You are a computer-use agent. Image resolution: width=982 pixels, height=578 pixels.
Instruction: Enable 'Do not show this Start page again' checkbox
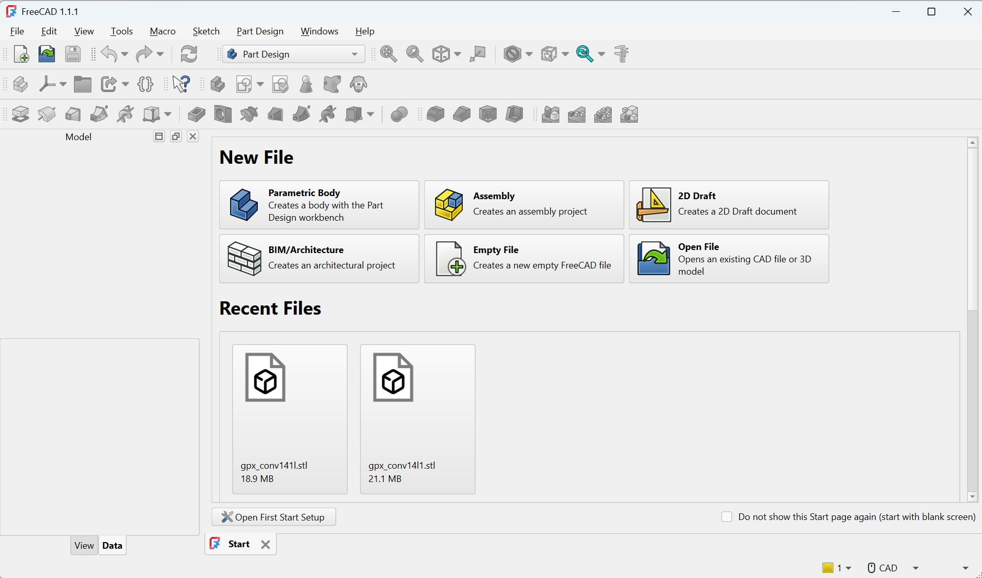(727, 517)
